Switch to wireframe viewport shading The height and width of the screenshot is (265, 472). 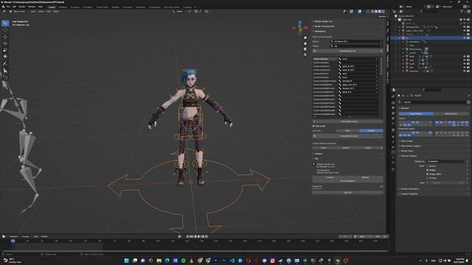pyautogui.click(x=372, y=12)
